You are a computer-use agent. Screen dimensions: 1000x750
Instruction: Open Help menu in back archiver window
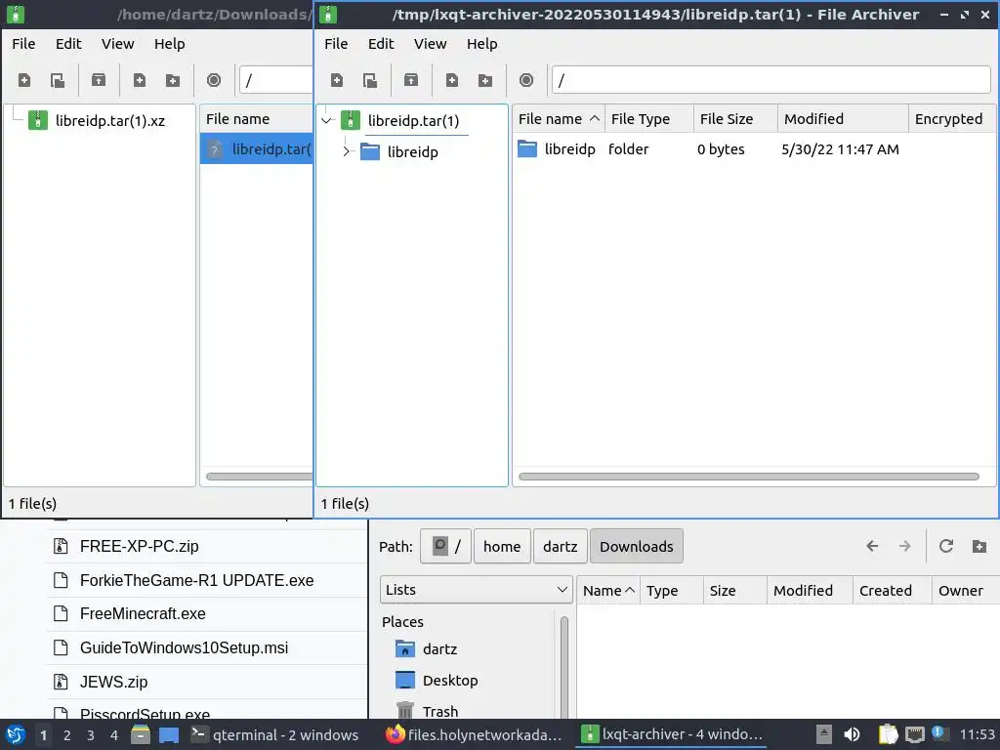point(169,44)
